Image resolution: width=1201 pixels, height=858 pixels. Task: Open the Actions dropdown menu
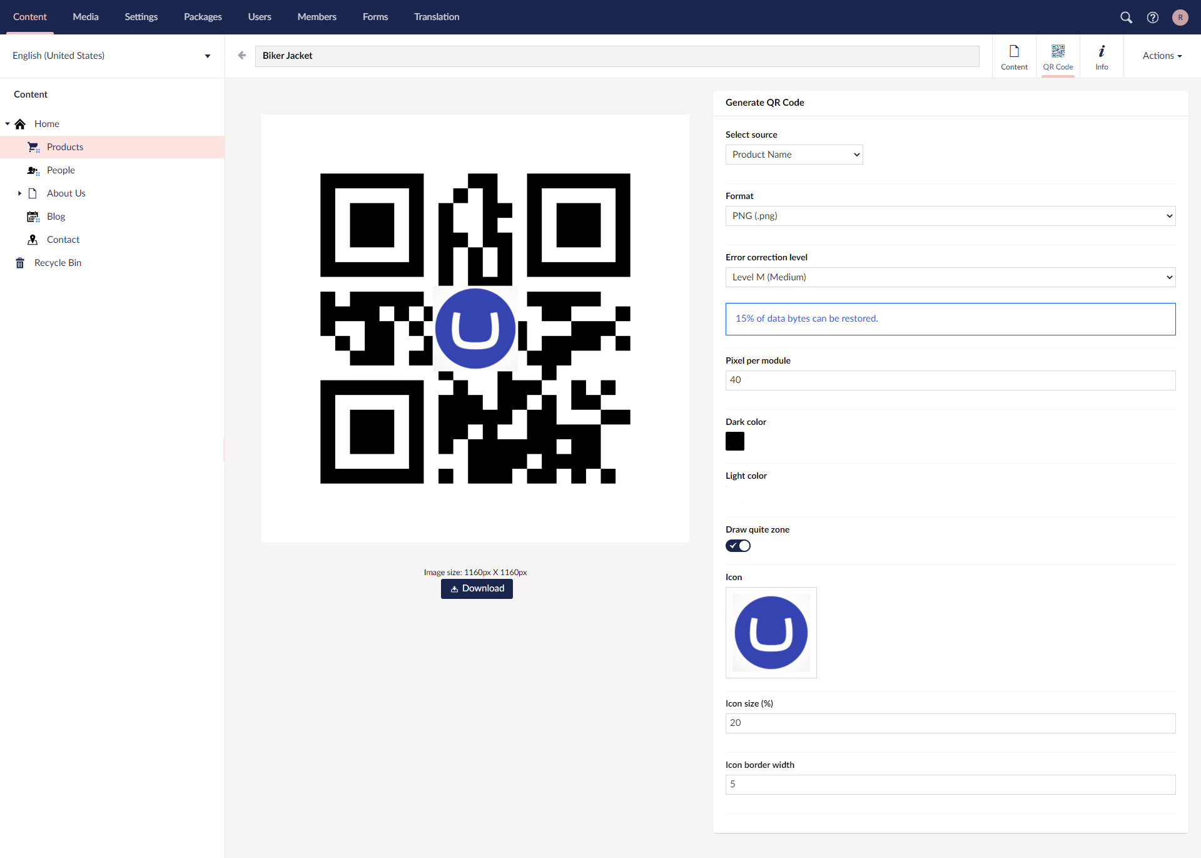coord(1162,56)
